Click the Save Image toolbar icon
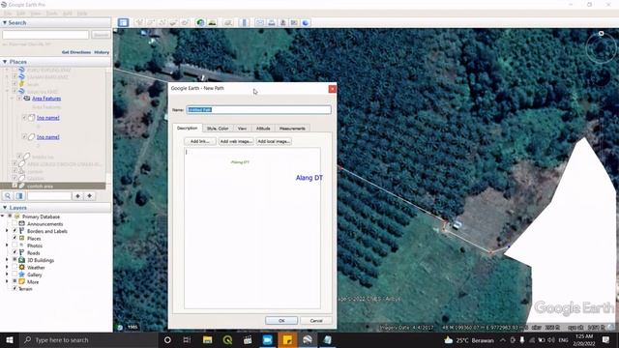 [x=282, y=22]
